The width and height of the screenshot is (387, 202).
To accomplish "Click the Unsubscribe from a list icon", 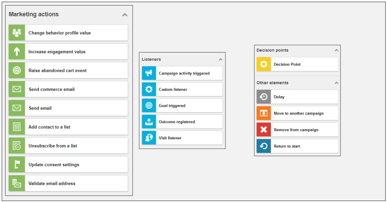I will [x=17, y=146].
